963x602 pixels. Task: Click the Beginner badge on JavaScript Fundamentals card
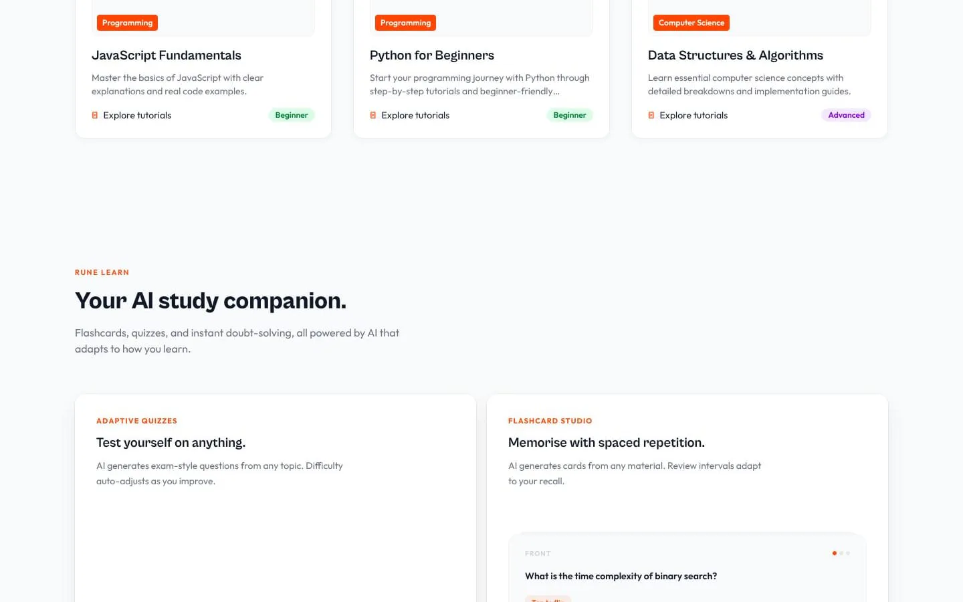pos(292,115)
